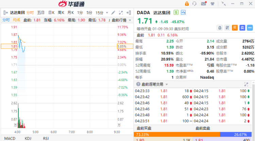Switch to the 日K chart tab
Image resolution: width=255 pixels, height=141 pixels.
coord(51,13)
